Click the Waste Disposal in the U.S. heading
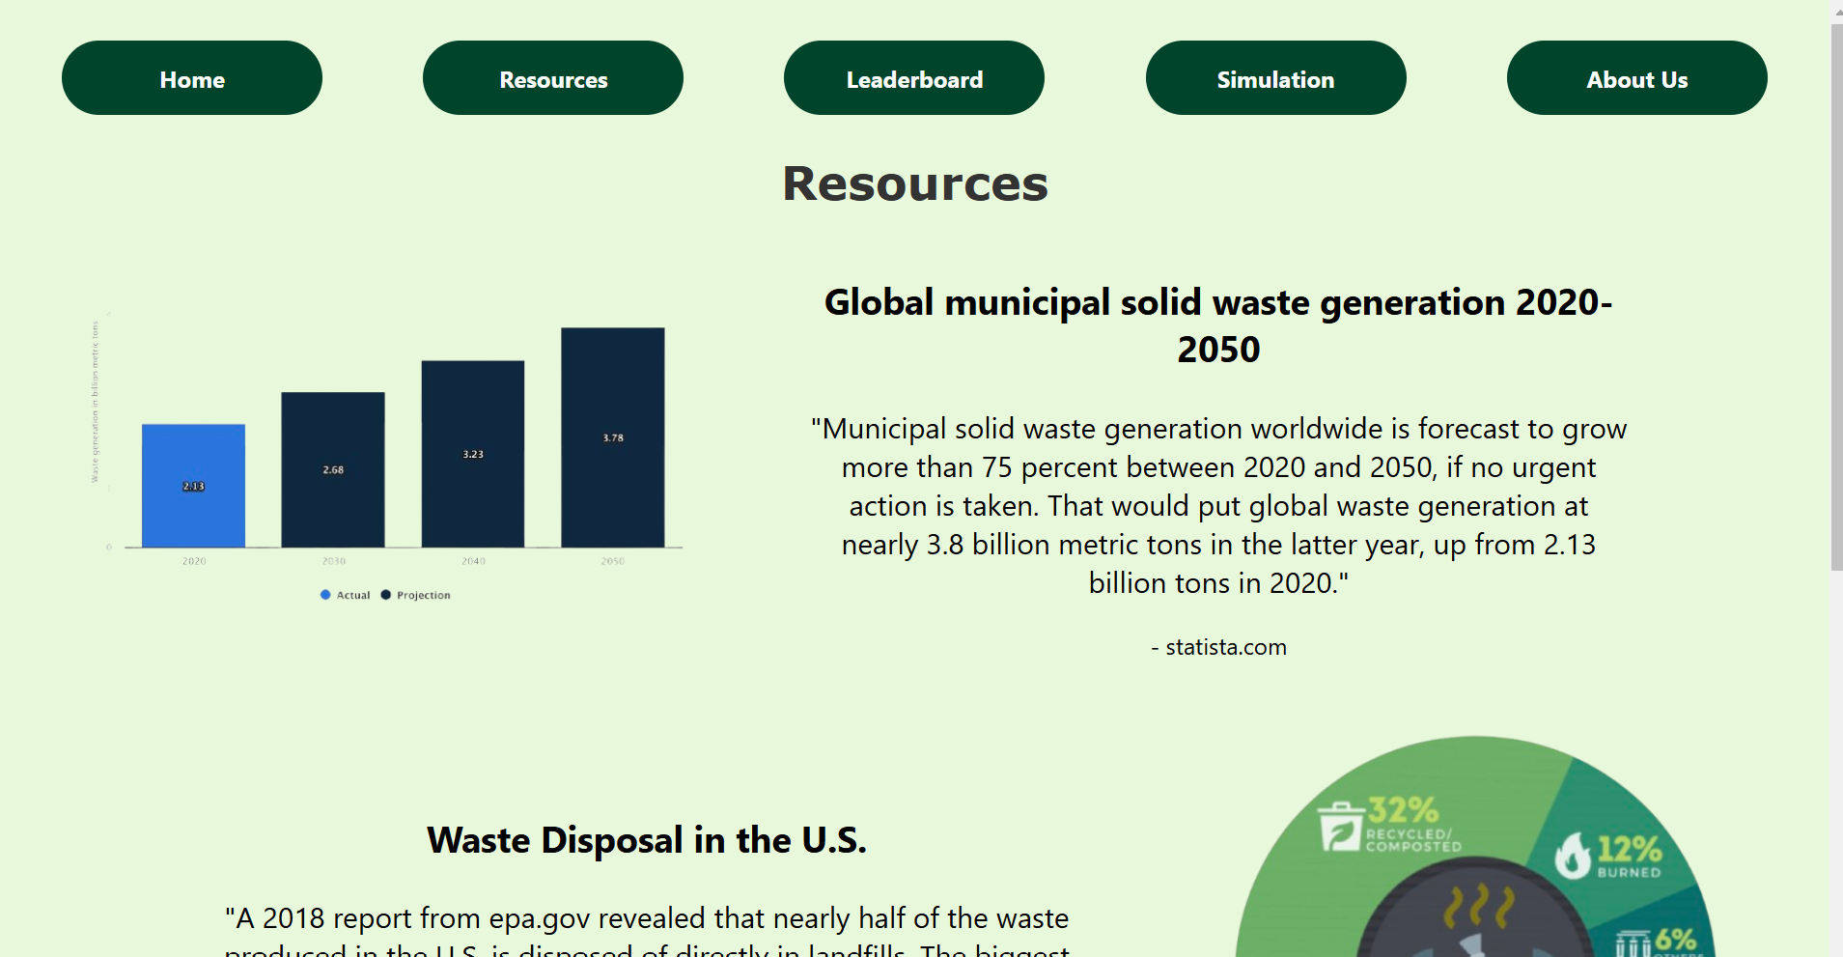Viewport: 1843px width, 957px height. [647, 840]
